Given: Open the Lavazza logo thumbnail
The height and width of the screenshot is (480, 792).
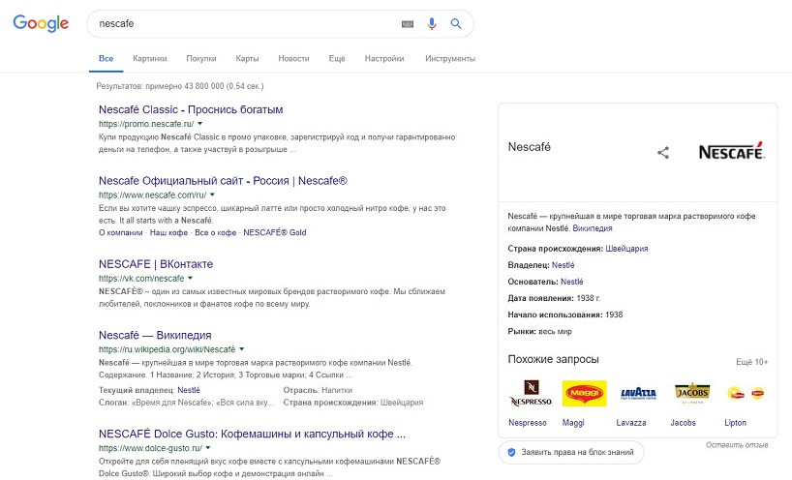Looking at the screenshot, I should tap(638, 393).
